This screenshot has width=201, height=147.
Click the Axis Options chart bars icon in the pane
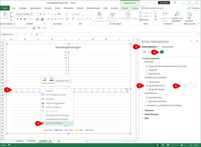coord(162,52)
